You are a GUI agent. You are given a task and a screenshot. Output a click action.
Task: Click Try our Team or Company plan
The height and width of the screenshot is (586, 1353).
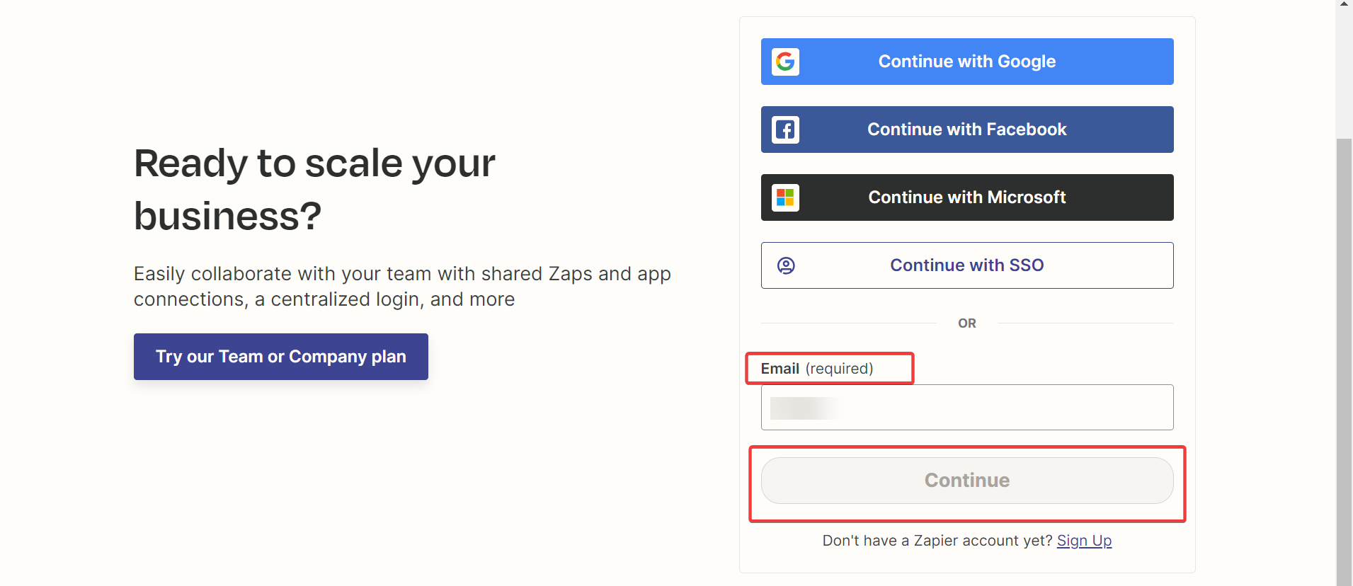(x=280, y=357)
